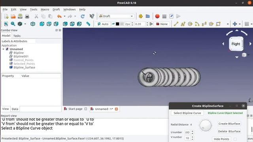Refresh the document view
This screenshot has width=253, height=142.
(83, 16)
